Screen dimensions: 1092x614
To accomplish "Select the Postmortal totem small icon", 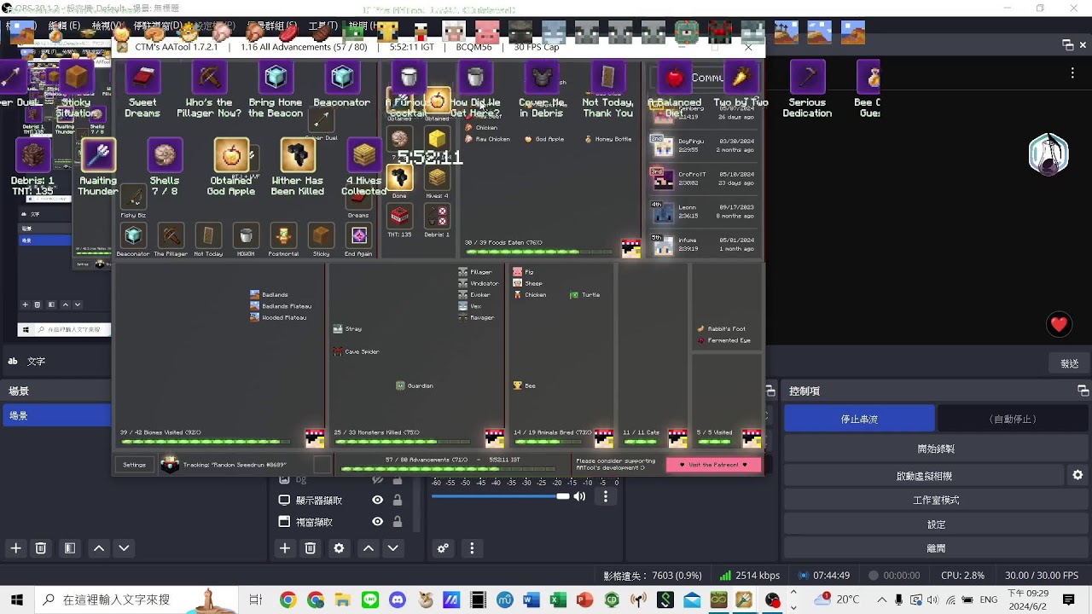I will [283, 235].
